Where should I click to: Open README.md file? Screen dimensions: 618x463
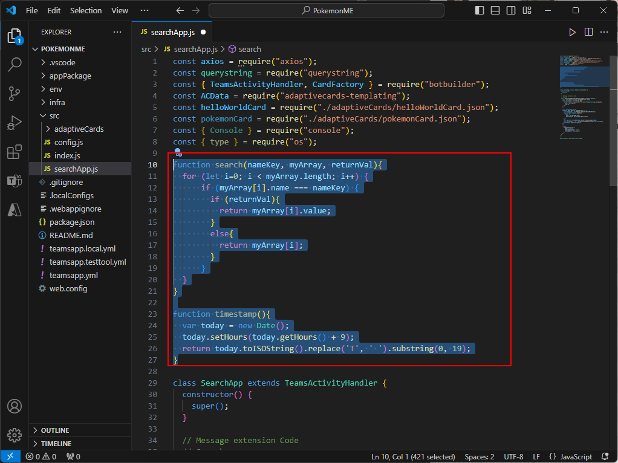point(80,235)
